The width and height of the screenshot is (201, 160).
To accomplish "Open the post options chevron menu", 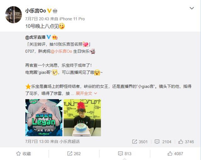I will (x=192, y=8).
